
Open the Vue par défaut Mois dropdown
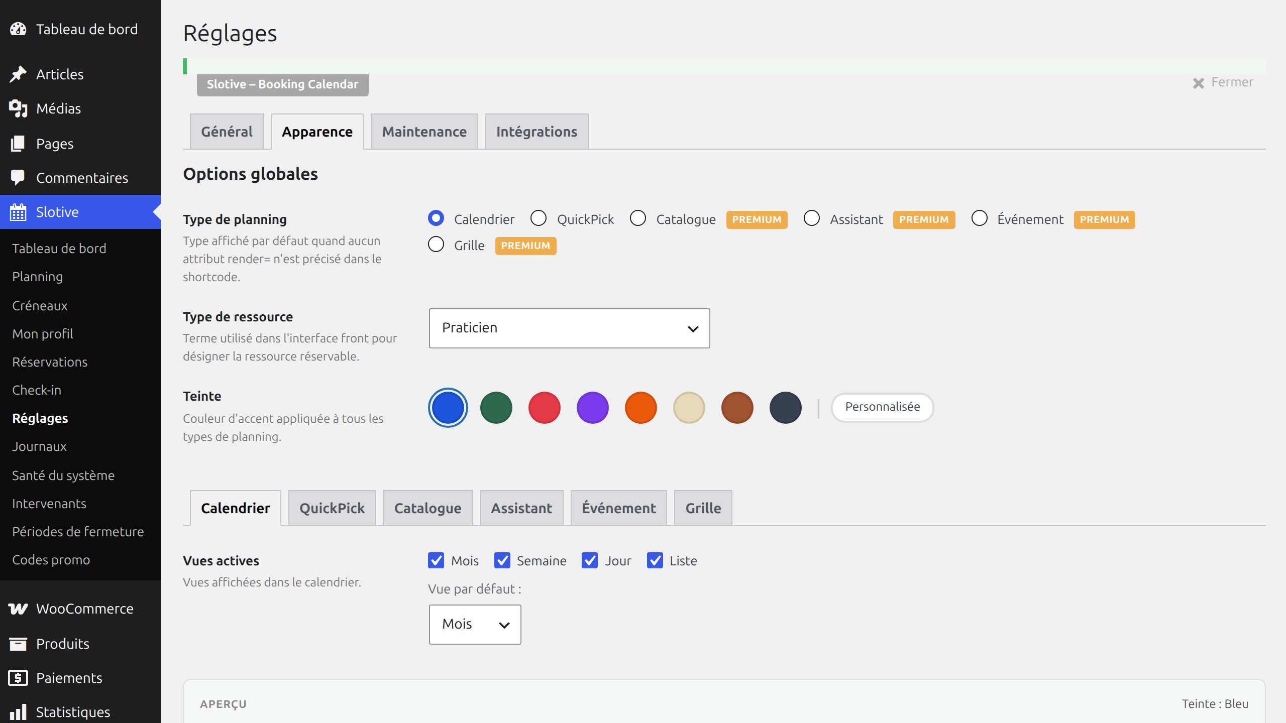click(475, 625)
